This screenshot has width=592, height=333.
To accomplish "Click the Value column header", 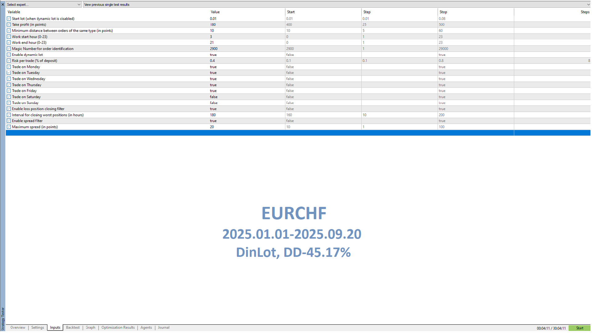I will pyautogui.click(x=215, y=12).
